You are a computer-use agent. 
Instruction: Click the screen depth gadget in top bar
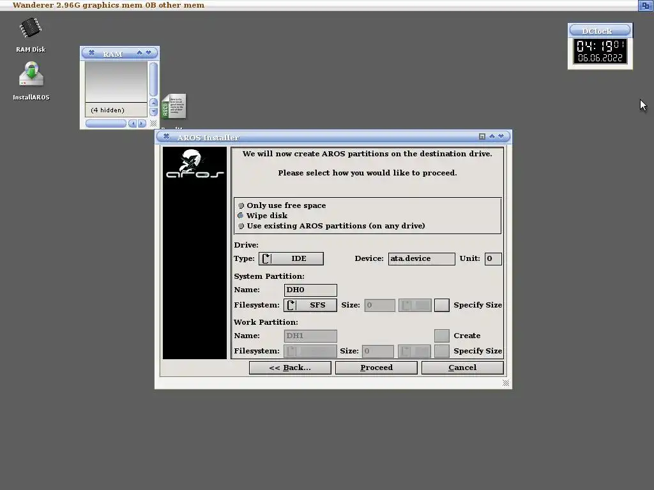pyautogui.click(x=645, y=5)
